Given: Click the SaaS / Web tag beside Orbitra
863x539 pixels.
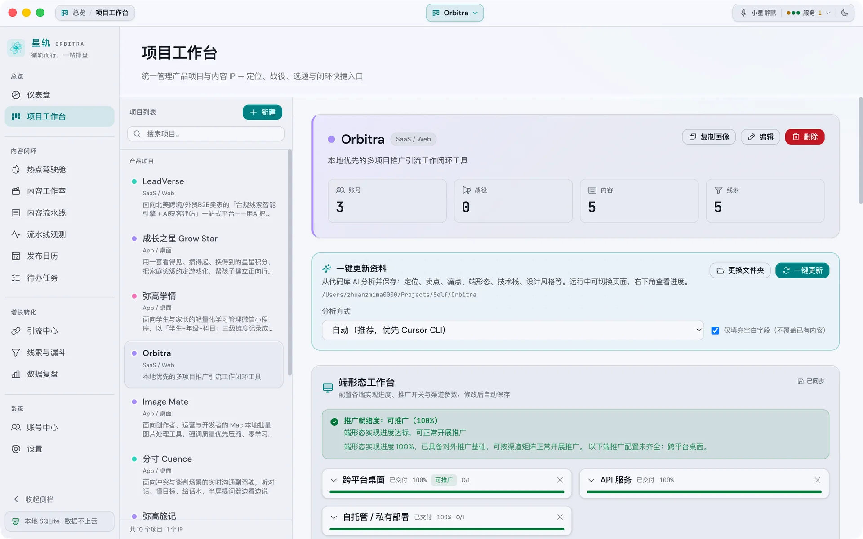Looking at the screenshot, I should click(413, 139).
